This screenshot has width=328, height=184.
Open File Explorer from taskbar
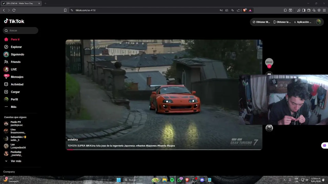point(165,180)
